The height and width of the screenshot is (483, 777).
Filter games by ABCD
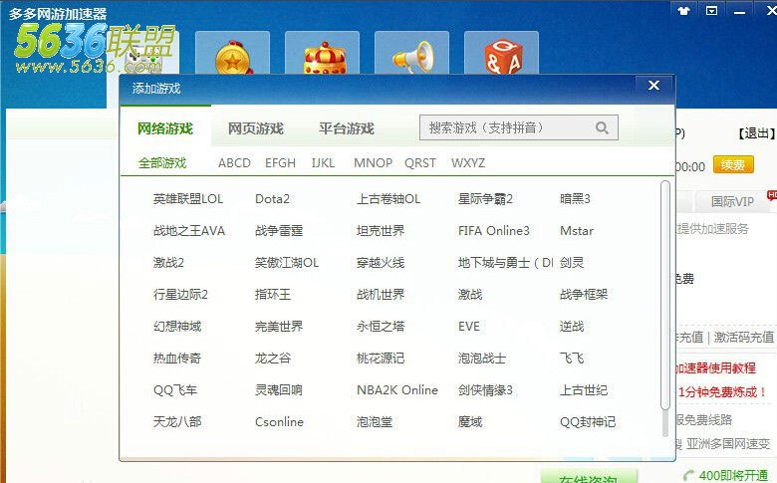coord(234,163)
